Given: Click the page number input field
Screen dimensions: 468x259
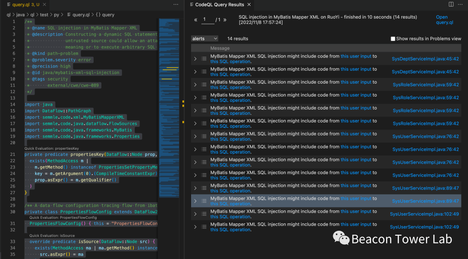Looking at the screenshot, I should coord(207,20).
